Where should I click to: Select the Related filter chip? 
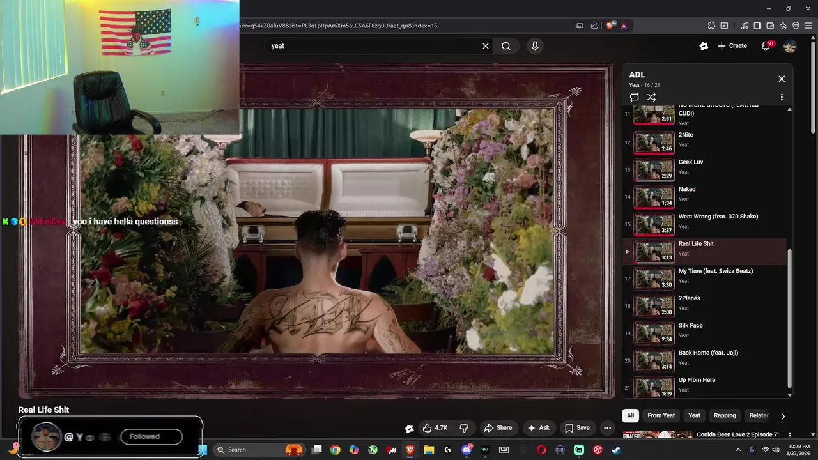coord(758,415)
